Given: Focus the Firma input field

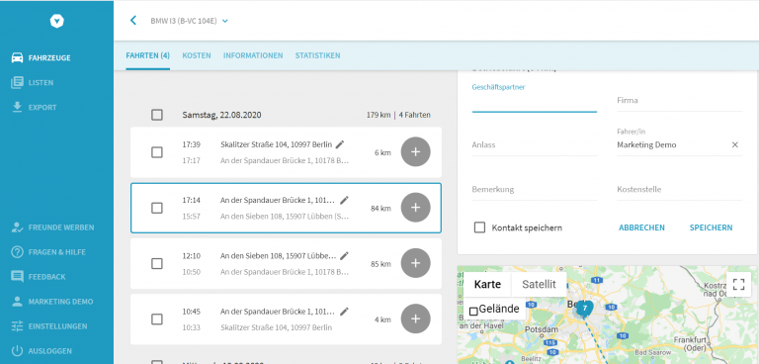Looking at the screenshot, I should coord(680,101).
